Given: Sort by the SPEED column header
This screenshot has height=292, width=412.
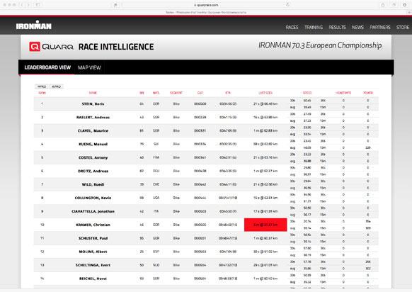Looking at the screenshot, I should tap(307, 93).
